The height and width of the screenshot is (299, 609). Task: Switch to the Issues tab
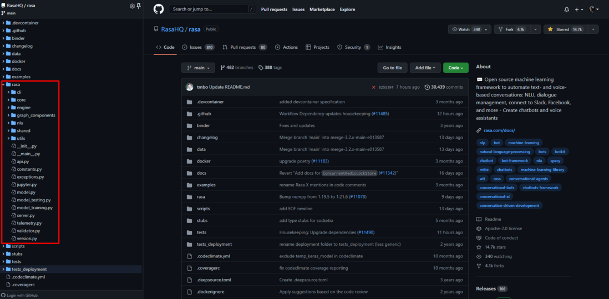(x=198, y=47)
